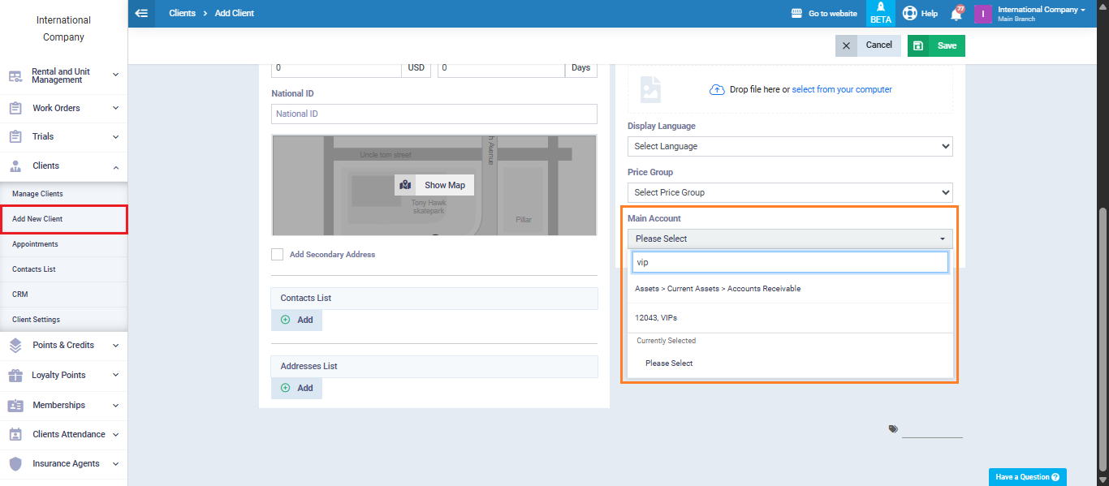Open the notifications bell icon

(x=956, y=14)
